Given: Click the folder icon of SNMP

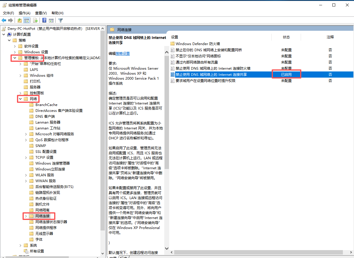Looking at the screenshot, I should pos(31,146).
